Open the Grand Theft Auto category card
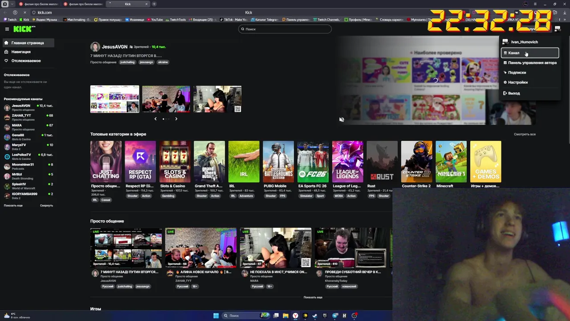Image resolution: width=570 pixels, height=321 pixels. pos(209,162)
